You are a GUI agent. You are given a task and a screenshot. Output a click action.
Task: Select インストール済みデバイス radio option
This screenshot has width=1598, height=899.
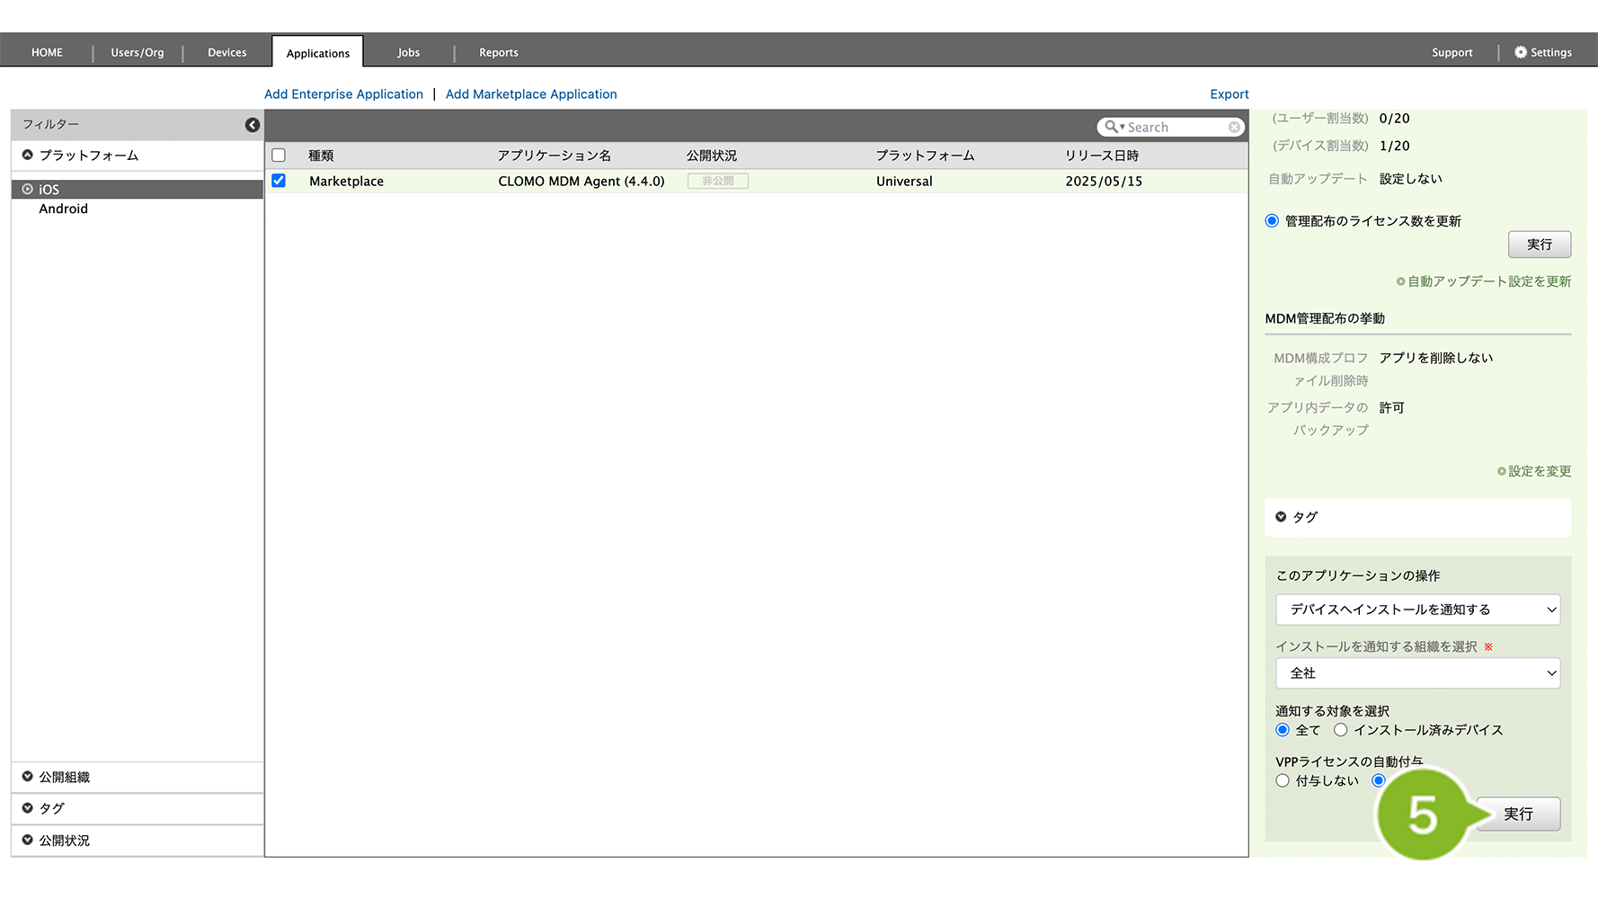[x=1341, y=730]
